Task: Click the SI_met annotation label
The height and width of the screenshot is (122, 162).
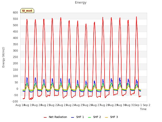Action: coord(27,11)
